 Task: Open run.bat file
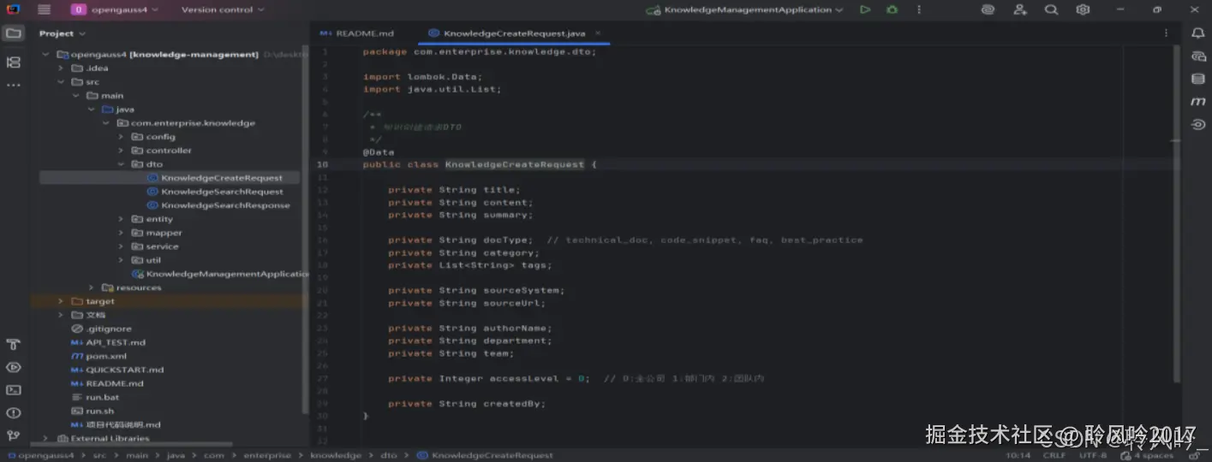102,397
